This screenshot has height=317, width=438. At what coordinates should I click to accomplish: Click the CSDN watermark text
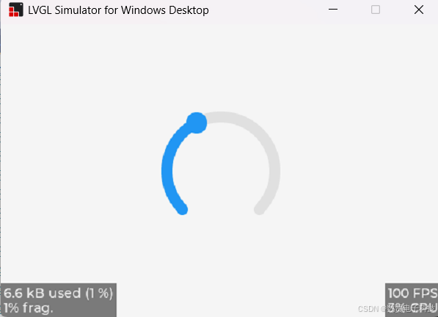pyautogui.click(x=397, y=309)
